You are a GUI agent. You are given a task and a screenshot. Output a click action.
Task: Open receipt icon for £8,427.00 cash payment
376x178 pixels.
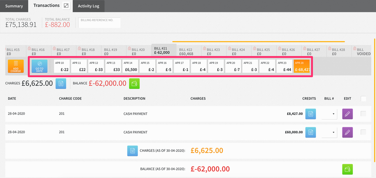click(x=311, y=114)
